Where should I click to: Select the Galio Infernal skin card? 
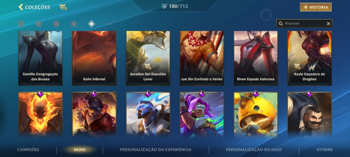tap(94, 58)
